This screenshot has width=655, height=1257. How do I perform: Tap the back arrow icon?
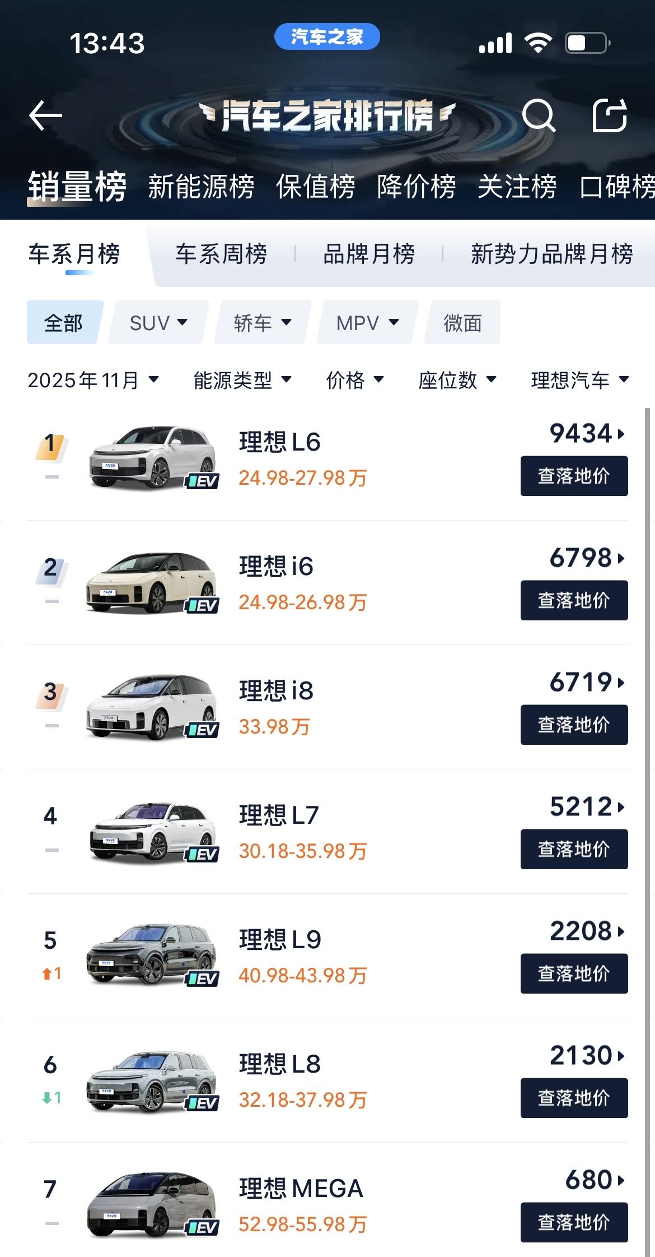pos(45,115)
